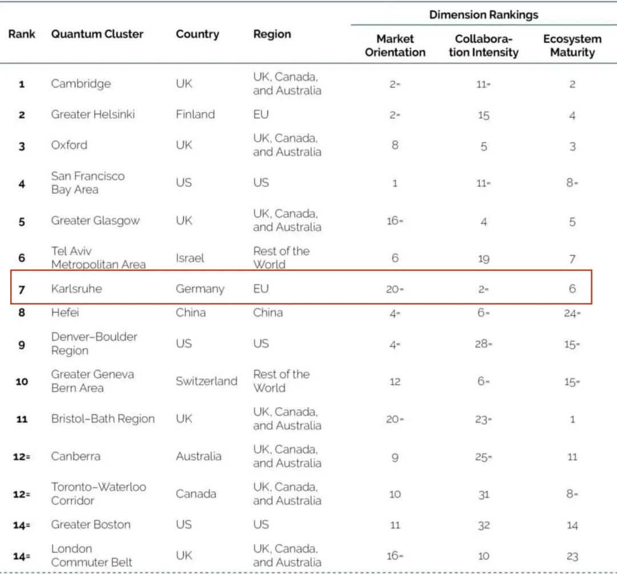
Task: Click the Toronto-Waterloo Corridor entry
Action: tap(98, 494)
